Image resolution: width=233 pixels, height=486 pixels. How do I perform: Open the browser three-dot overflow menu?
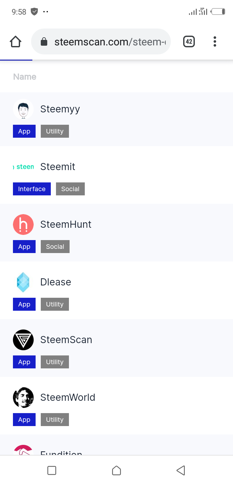click(215, 41)
